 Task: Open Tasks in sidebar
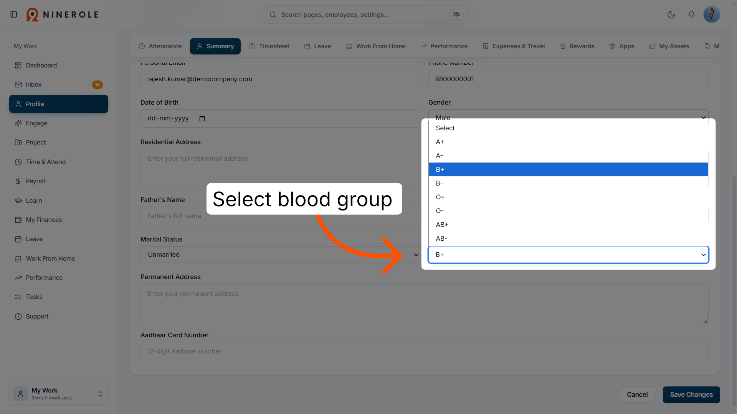(59, 297)
